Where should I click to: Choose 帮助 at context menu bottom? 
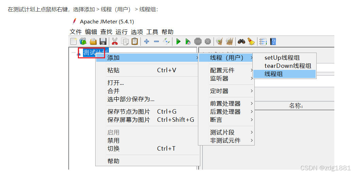point(148,161)
